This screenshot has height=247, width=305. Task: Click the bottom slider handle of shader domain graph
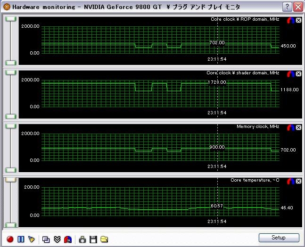11,117
